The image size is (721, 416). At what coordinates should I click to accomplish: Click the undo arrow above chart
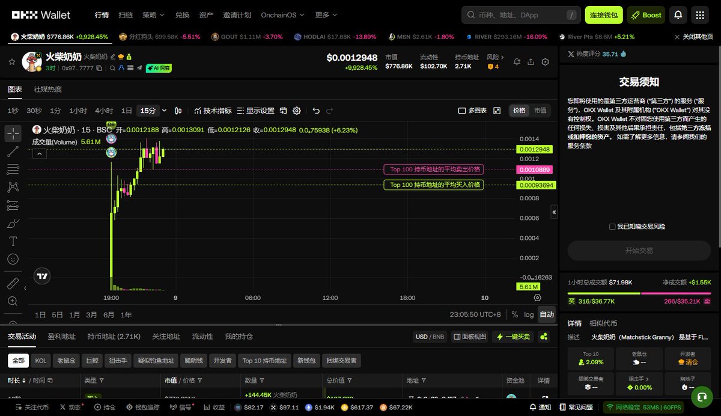tap(316, 111)
